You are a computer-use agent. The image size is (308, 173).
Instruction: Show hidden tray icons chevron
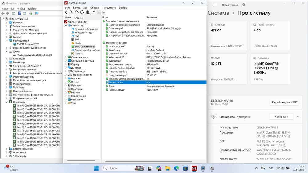256,168
